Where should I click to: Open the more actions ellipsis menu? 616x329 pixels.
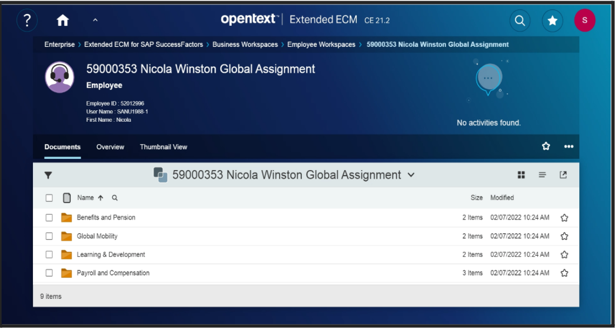pos(568,146)
